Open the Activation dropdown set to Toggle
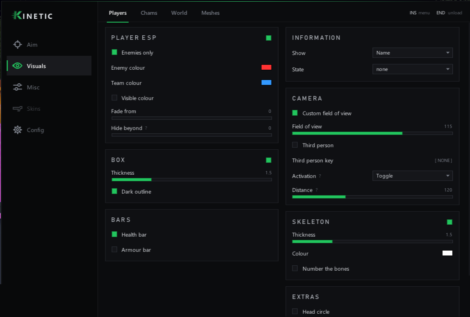Viewport: 470px width, 317px height. pyautogui.click(x=413, y=176)
